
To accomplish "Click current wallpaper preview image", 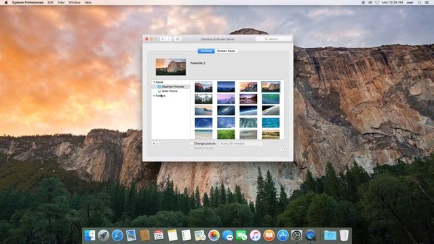I will (171, 66).
